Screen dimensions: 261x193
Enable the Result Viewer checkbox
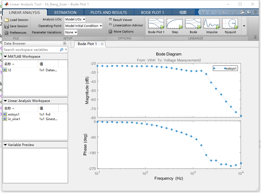(111, 20)
